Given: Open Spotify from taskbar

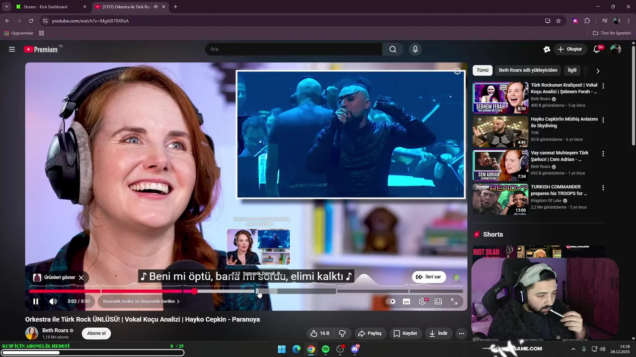Looking at the screenshot, I should [325, 349].
